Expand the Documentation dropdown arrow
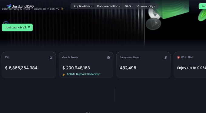Image resolution: width=206 pixels, height=113 pixels. point(120,6)
